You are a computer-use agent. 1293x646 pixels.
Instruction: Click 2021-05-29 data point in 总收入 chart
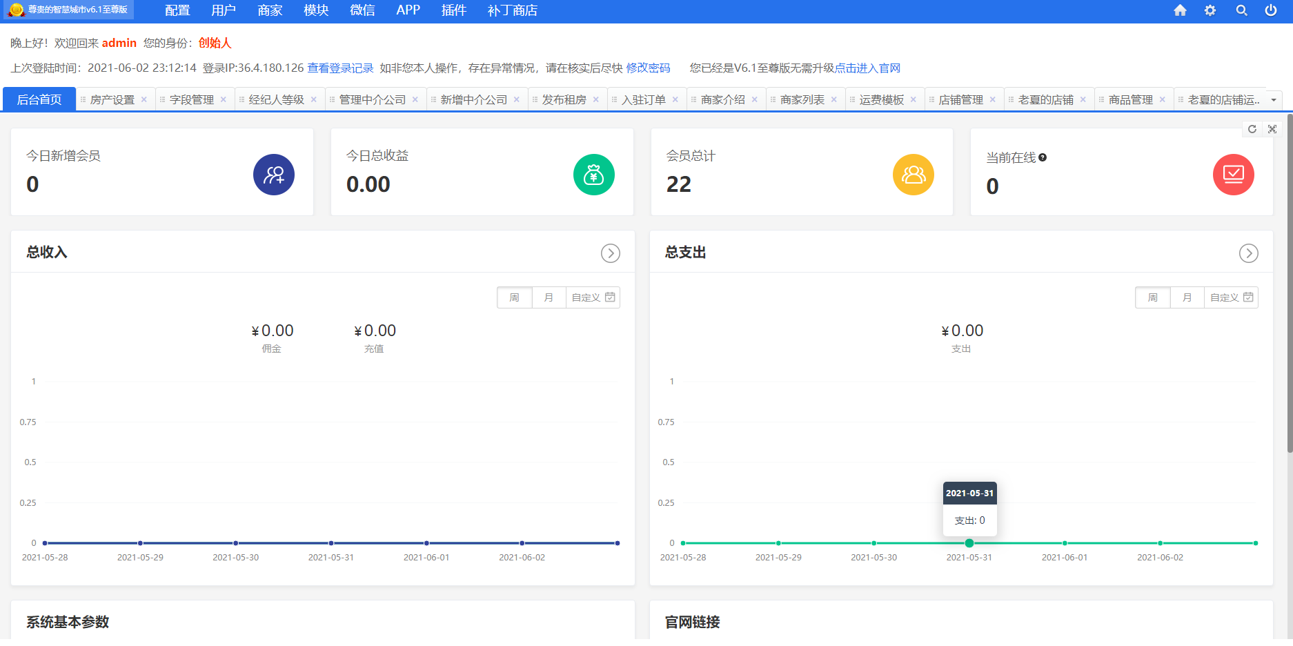(x=140, y=543)
